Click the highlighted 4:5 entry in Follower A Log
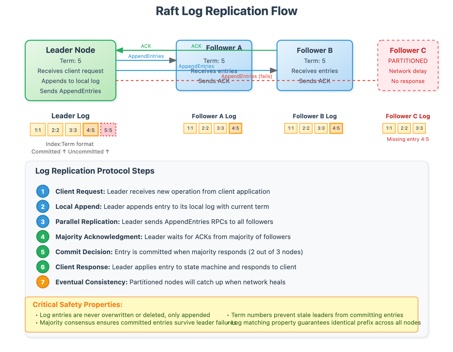 pyautogui.click(x=235, y=128)
